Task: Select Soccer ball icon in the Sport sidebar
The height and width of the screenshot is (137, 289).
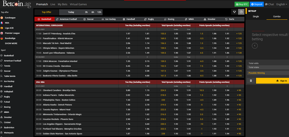Action: (x=2, y=71)
